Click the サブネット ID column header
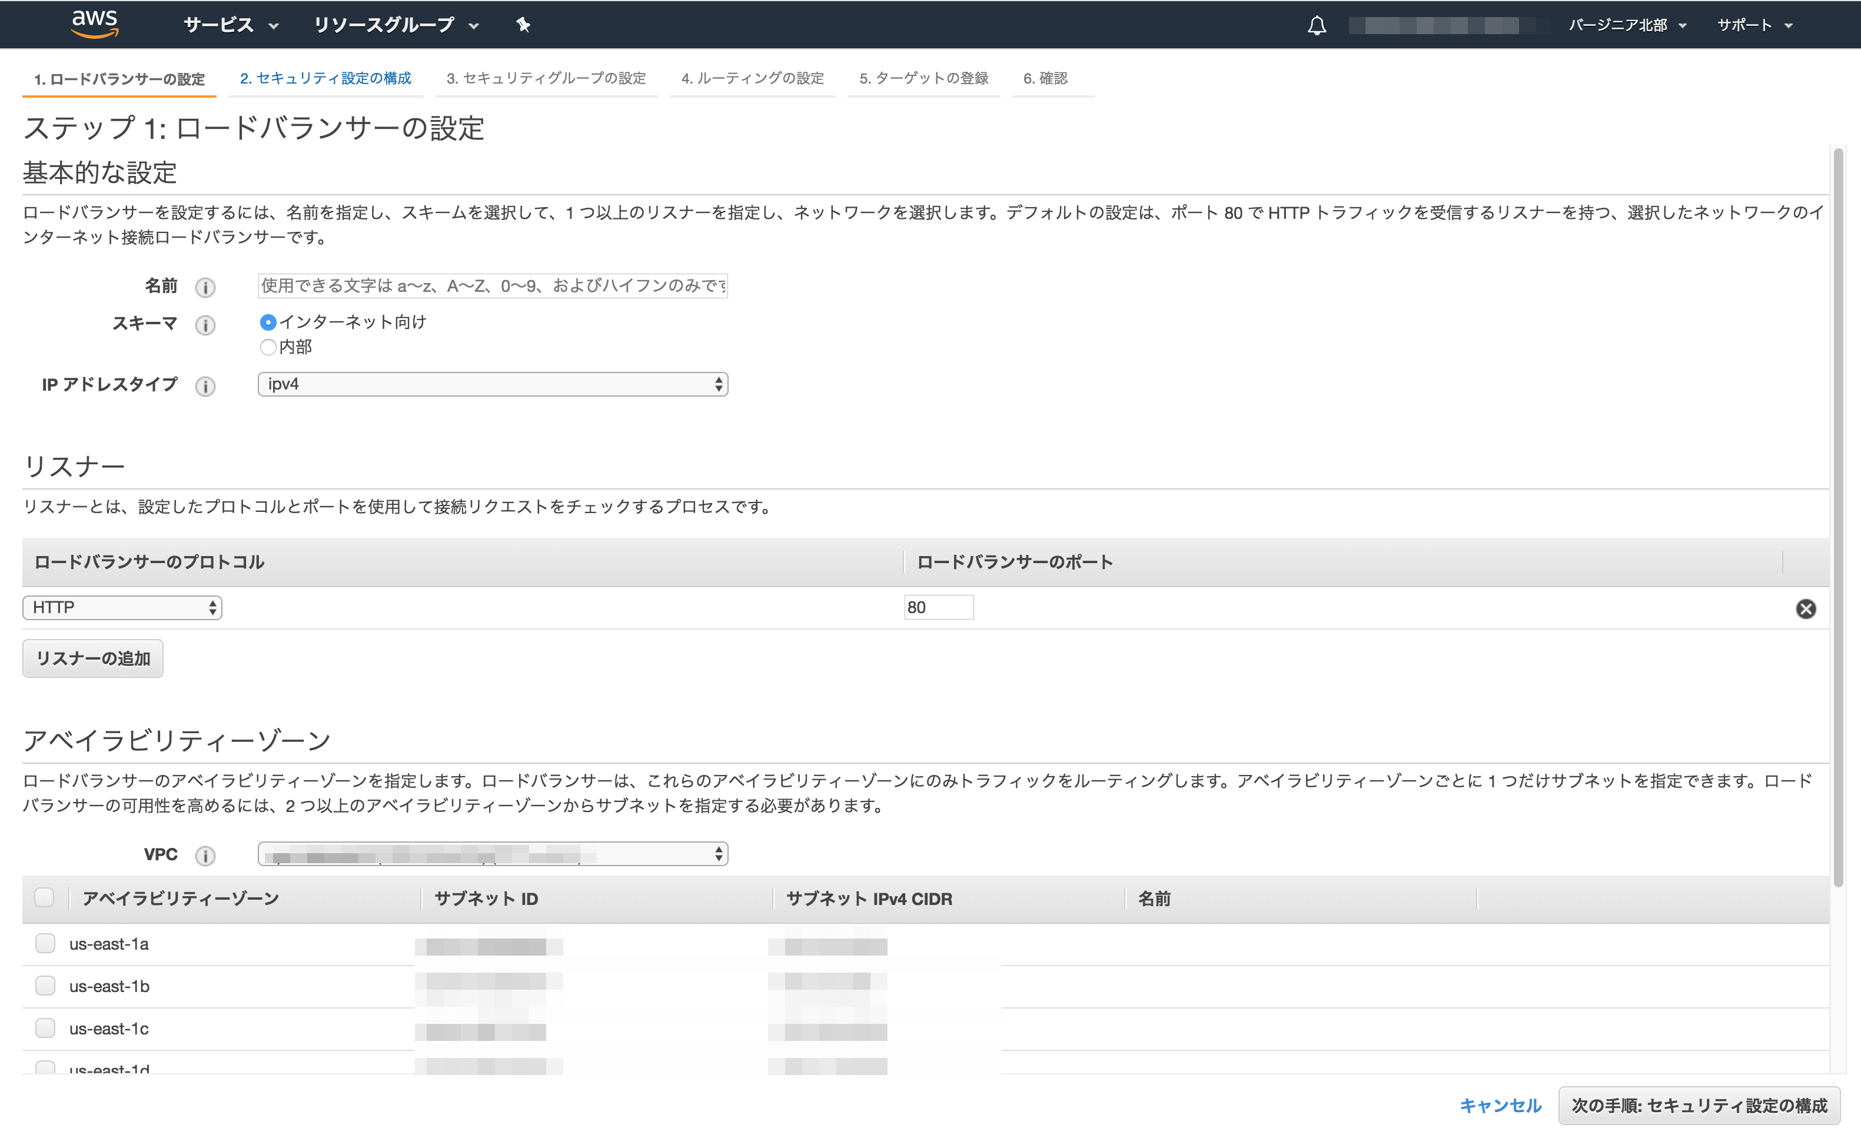The image size is (1861, 1138). tap(486, 899)
